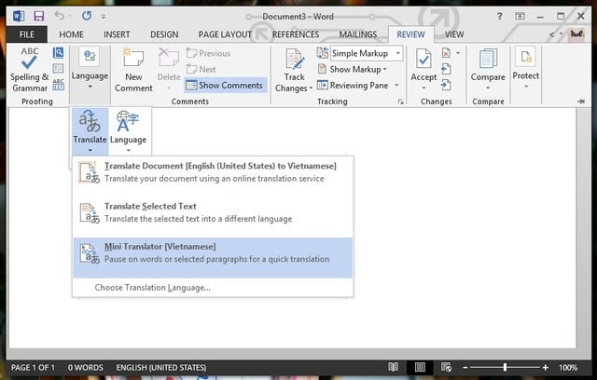597x380 pixels.
Task: Toggle Show Comments
Action: coord(226,85)
